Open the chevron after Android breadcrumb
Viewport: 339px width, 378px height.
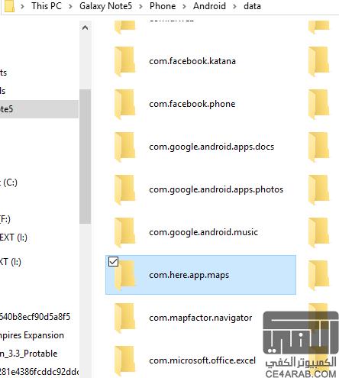click(x=234, y=6)
